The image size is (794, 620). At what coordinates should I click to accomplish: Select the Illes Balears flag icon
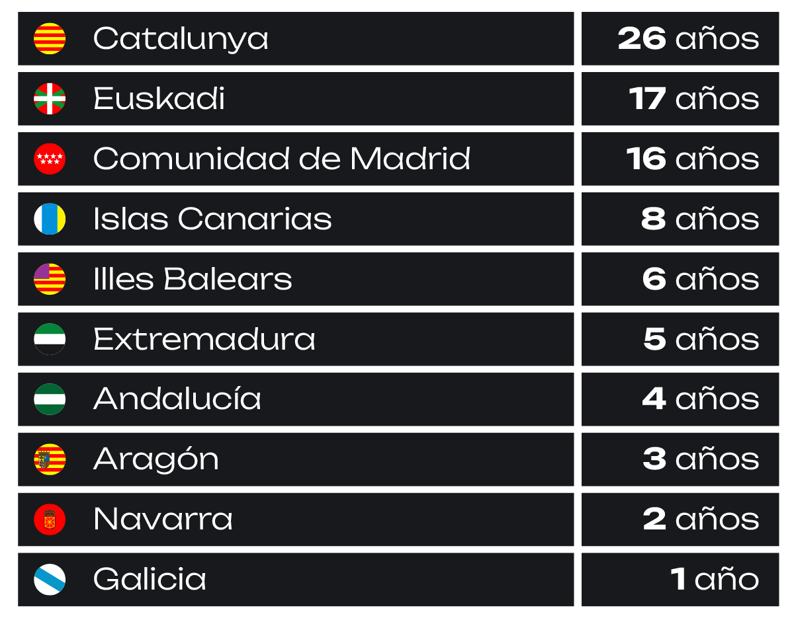pos(50,279)
